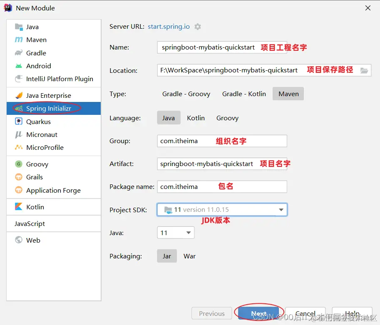Click the Application Forge icon

tap(19, 190)
